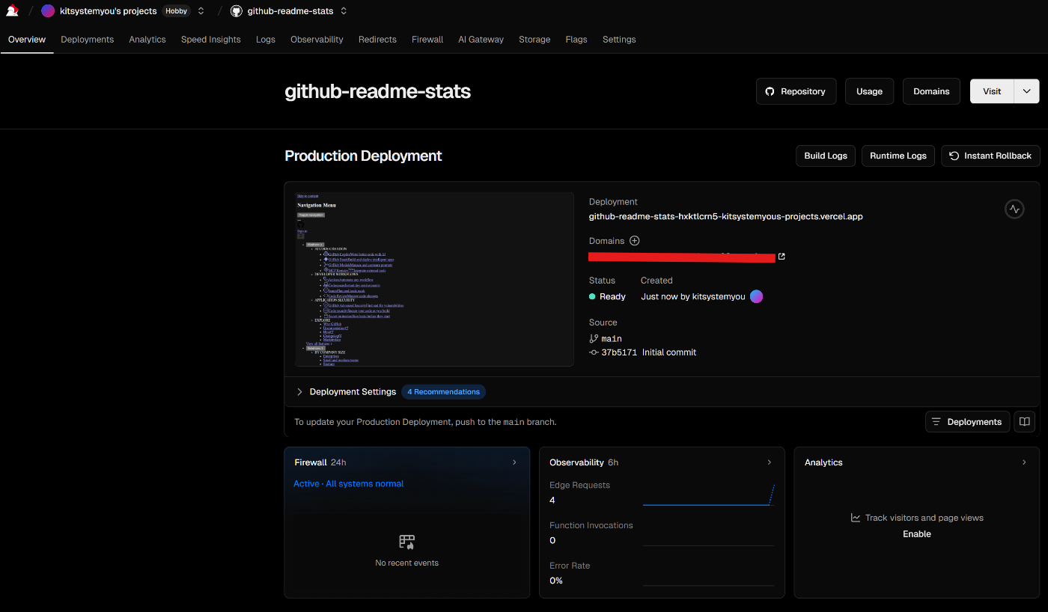Open the Observability tab

[x=317, y=40]
